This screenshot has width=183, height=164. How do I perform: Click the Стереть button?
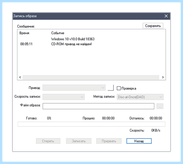[48, 141]
